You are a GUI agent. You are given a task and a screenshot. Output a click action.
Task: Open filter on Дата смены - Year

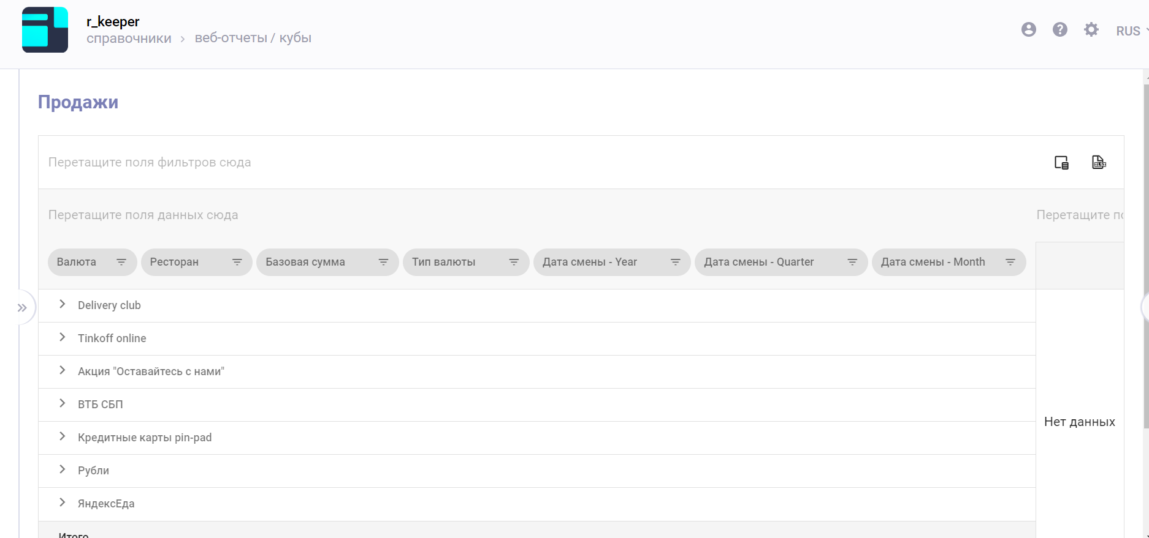pyautogui.click(x=676, y=262)
